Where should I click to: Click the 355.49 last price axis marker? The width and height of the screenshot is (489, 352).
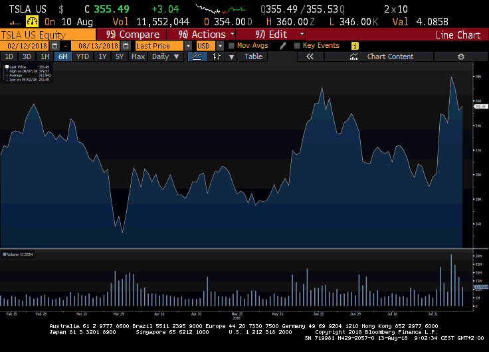pos(480,107)
